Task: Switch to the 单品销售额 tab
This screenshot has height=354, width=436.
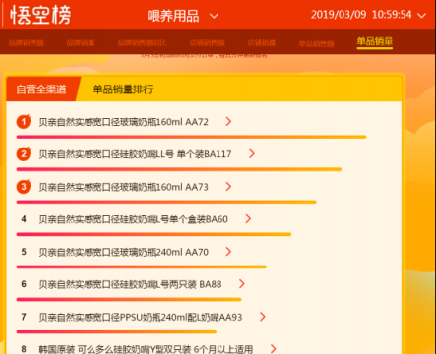Action: [317, 43]
